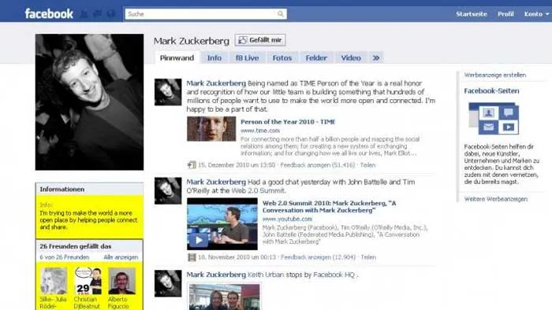552x310 pixels.
Task: Click the Web 2.0 Summit link in post text
Action: point(259,190)
